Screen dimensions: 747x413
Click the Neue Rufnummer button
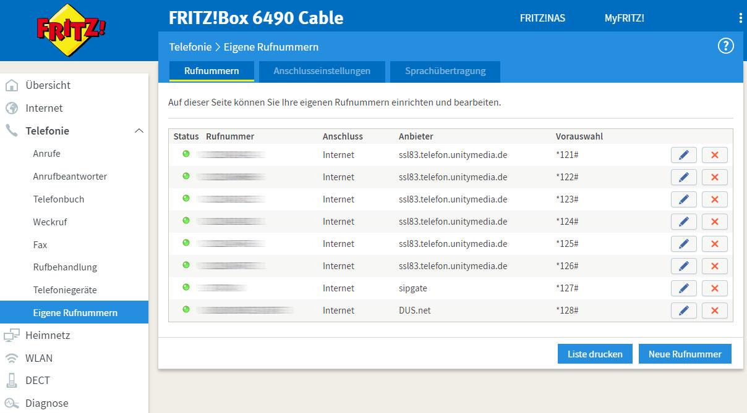pos(685,354)
